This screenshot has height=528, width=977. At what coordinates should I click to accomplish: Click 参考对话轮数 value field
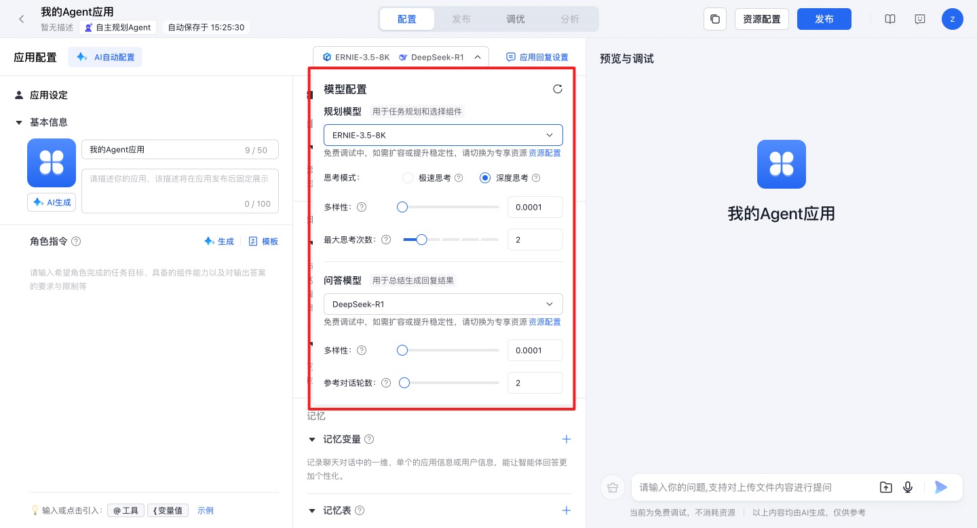pyautogui.click(x=535, y=383)
